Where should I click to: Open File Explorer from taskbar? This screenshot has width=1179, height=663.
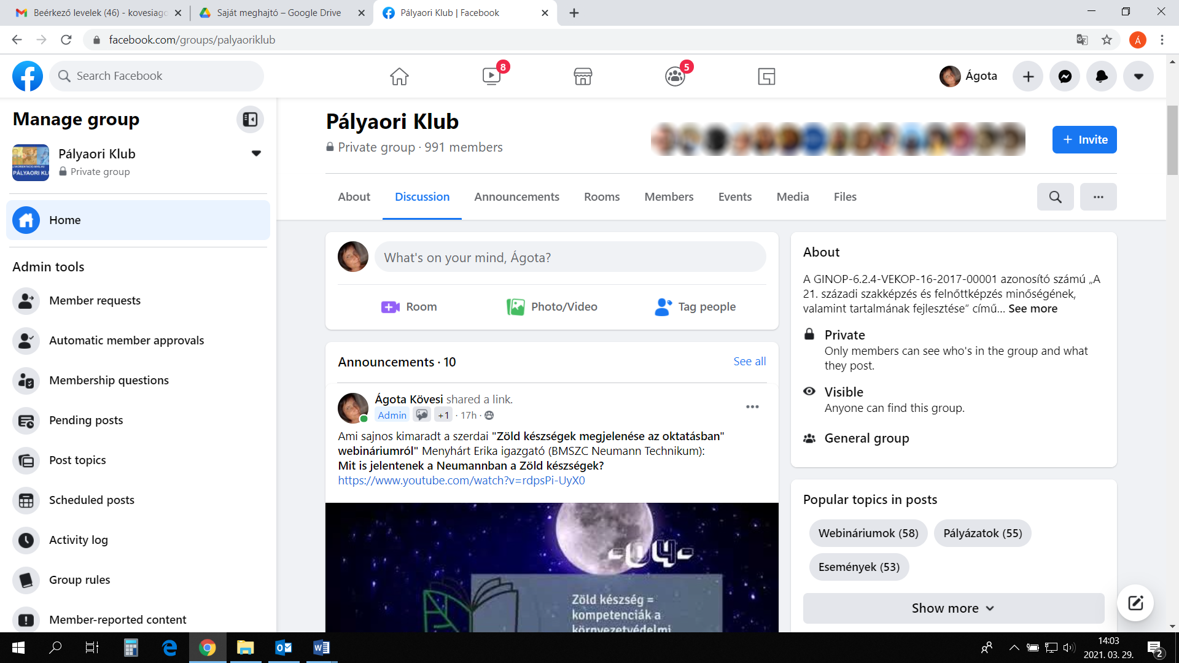pyautogui.click(x=245, y=648)
